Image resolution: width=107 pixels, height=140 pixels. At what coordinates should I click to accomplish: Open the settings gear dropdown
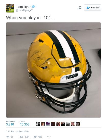pos(80,8)
